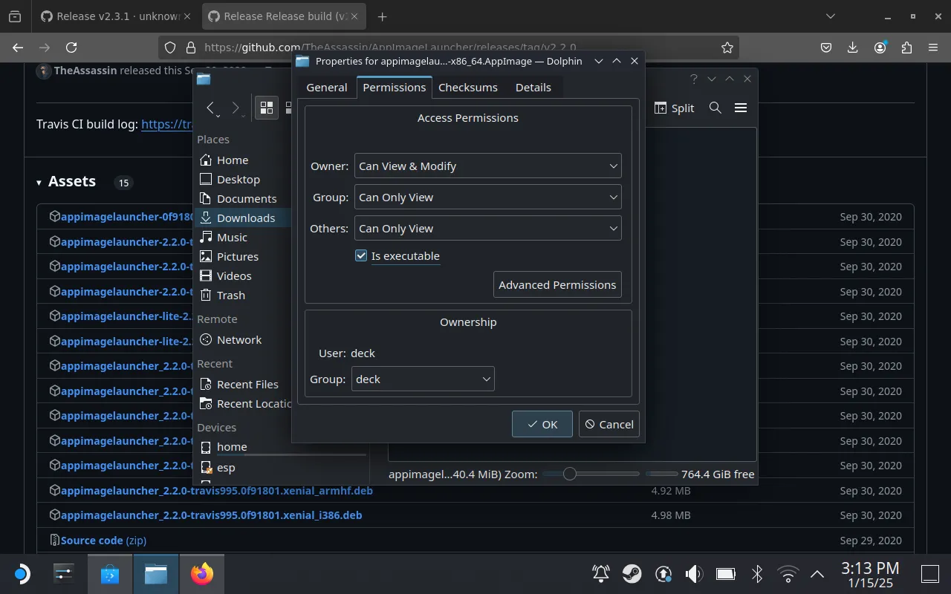Select the Release Release build browser tab
951x594 pixels.
point(282,16)
